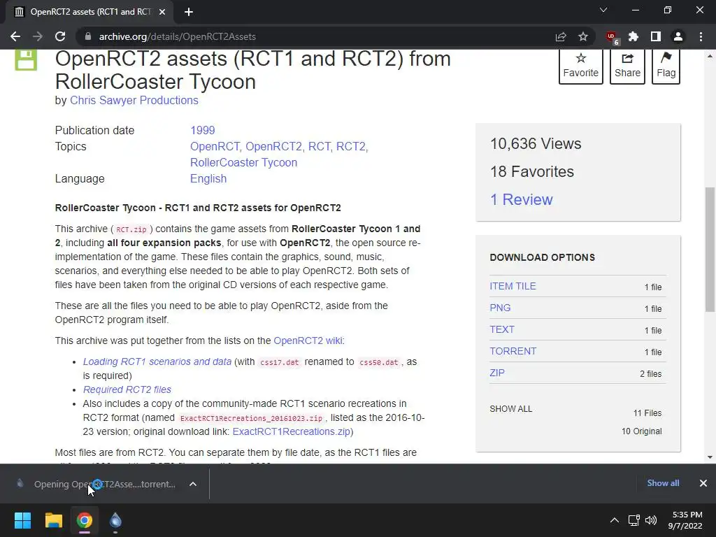Open the torrent client taskbar icon
This screenshot has height=537, width=716.
[x=115, y=520]
